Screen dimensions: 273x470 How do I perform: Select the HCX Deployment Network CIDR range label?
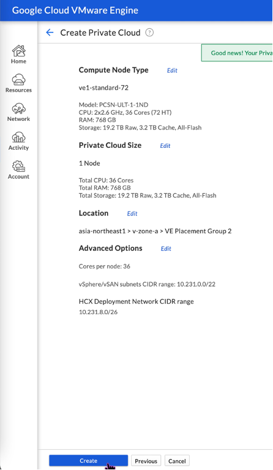[x=136, y=301]
